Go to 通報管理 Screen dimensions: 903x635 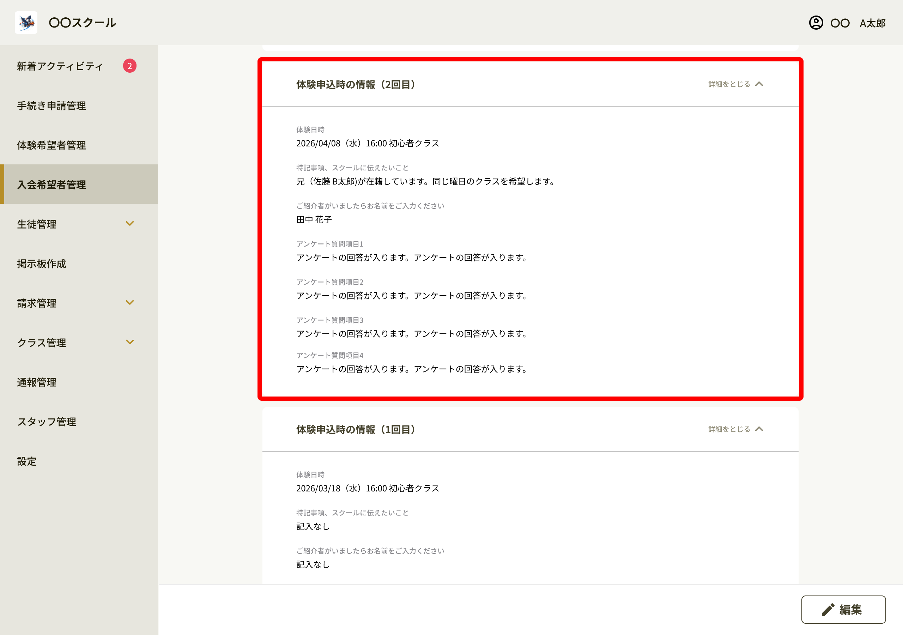click(x=79, y=382)
